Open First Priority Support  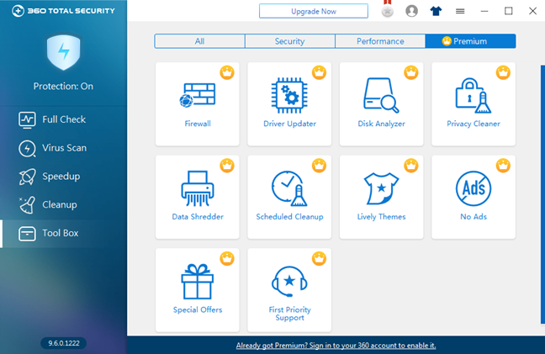tap(289, 290)
